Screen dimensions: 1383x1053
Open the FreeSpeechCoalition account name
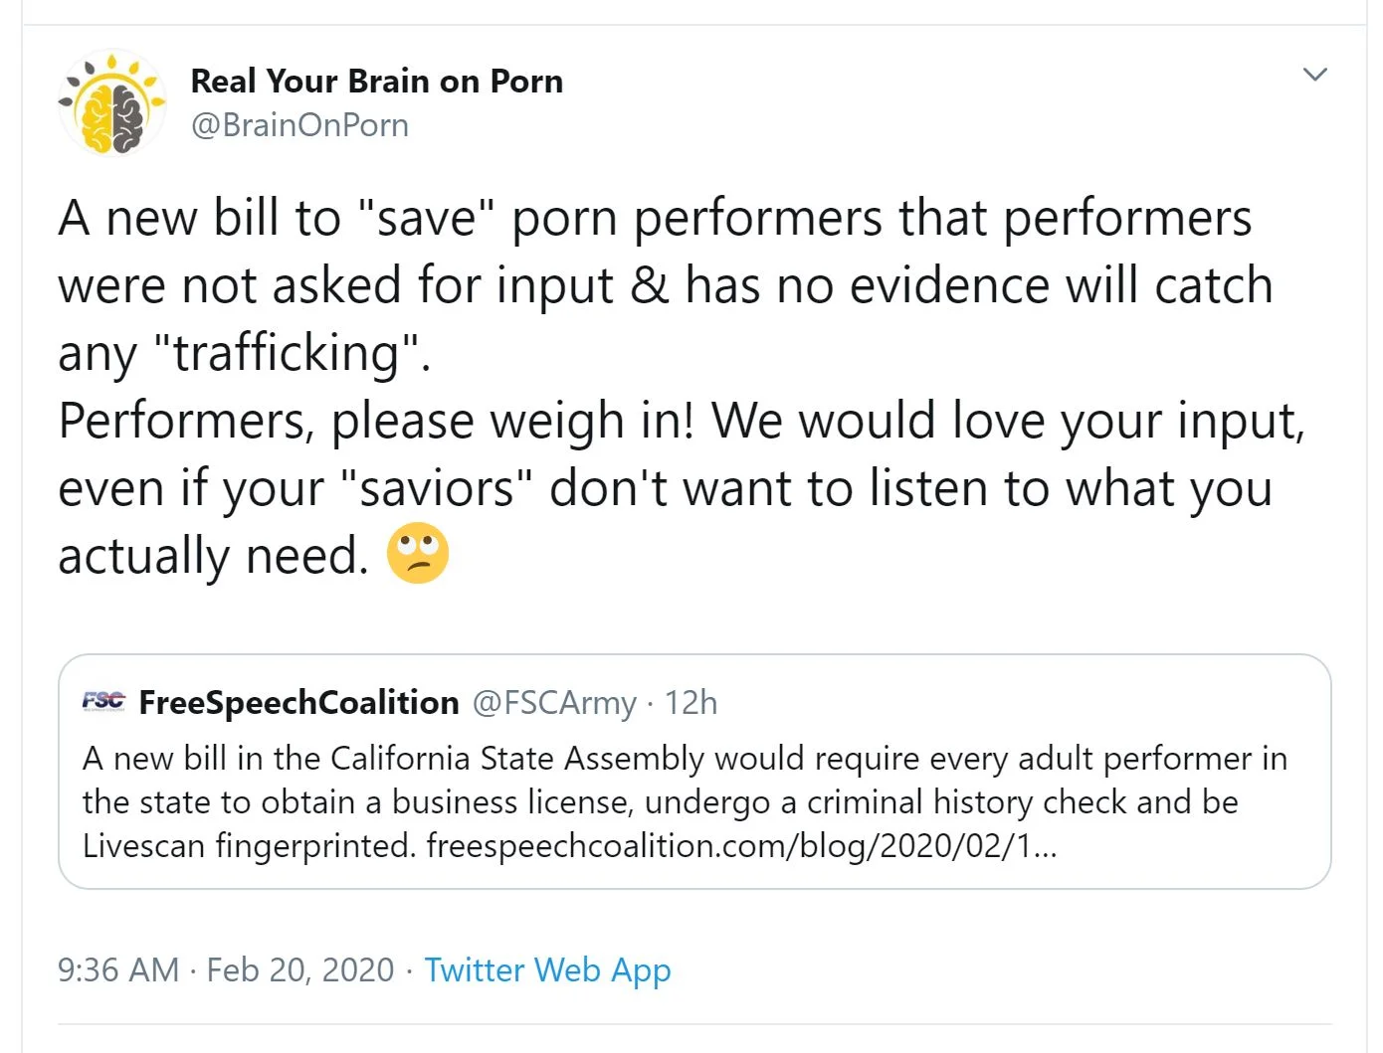coord(298,702)
